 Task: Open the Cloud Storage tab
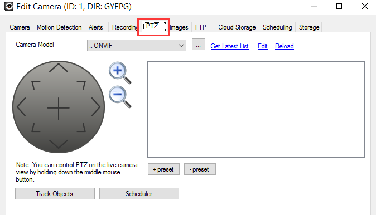tap(237, 27)
